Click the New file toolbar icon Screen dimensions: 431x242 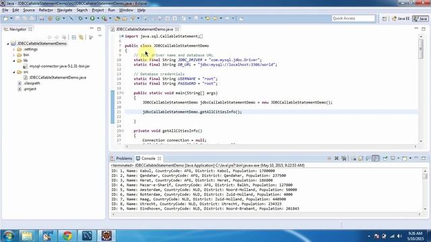coord(5,19)
